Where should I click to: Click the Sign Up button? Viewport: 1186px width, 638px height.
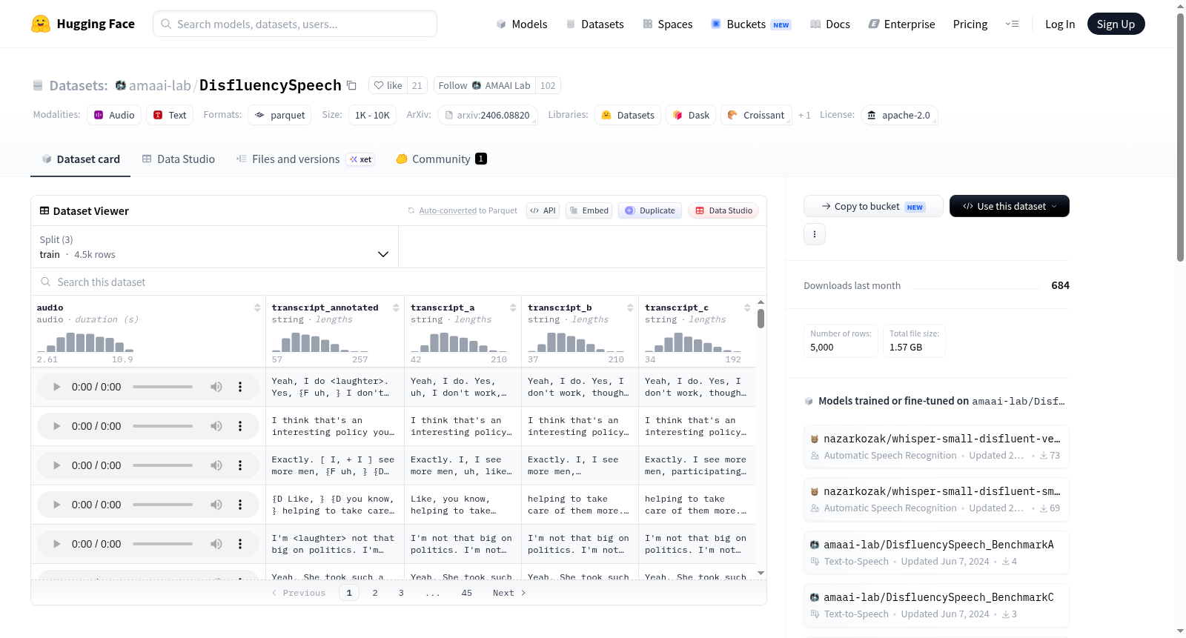click(1116, 24)
